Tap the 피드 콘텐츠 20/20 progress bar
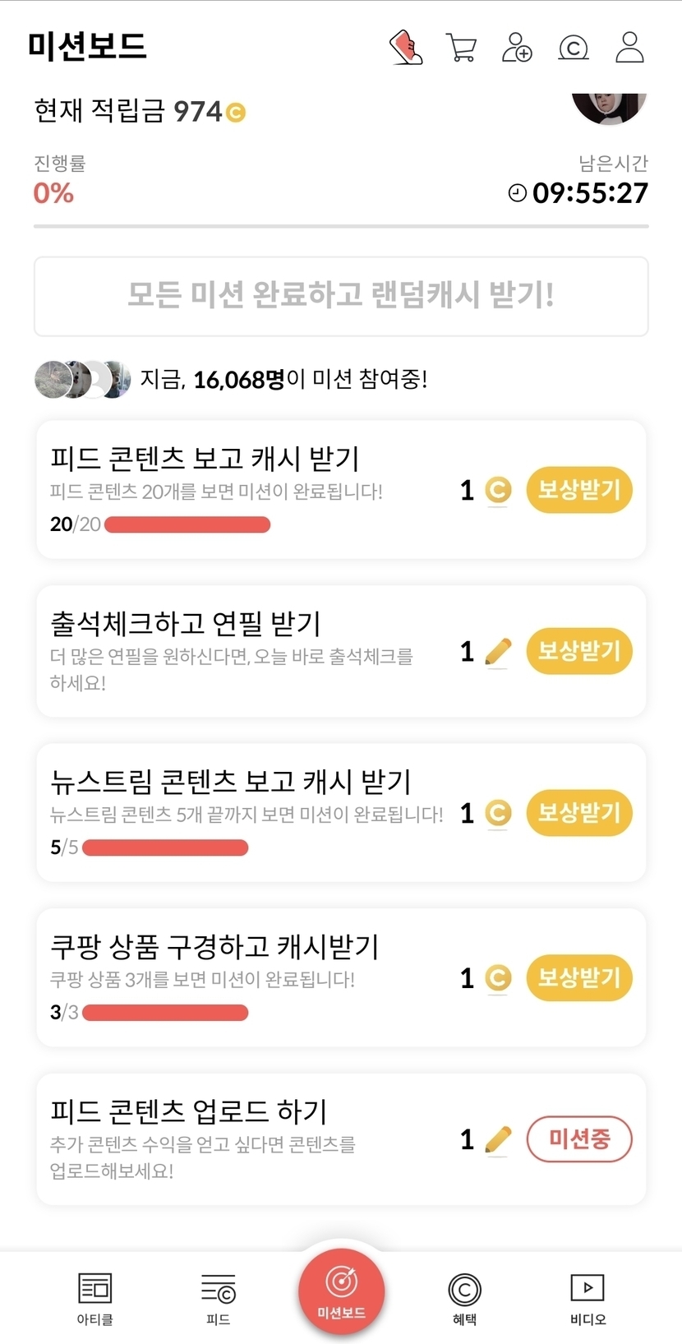The height and width of the screenshot is (1344, 682). click(187, 524)
